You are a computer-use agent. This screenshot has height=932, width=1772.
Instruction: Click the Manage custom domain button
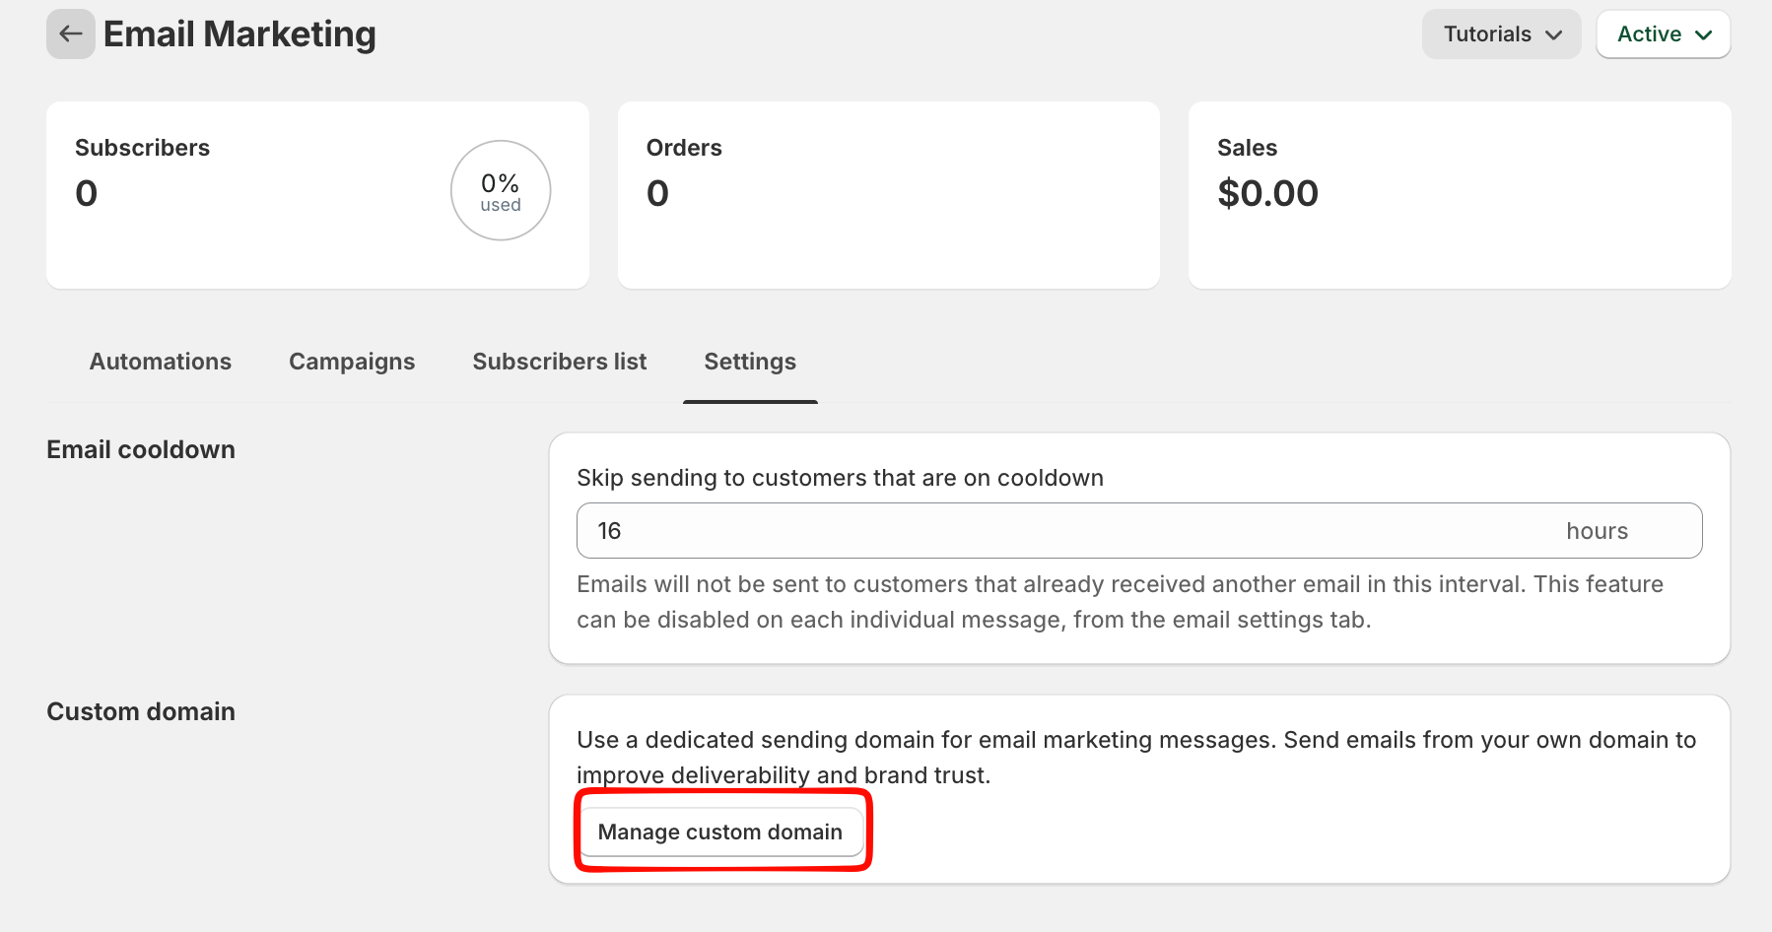[719, 832]
